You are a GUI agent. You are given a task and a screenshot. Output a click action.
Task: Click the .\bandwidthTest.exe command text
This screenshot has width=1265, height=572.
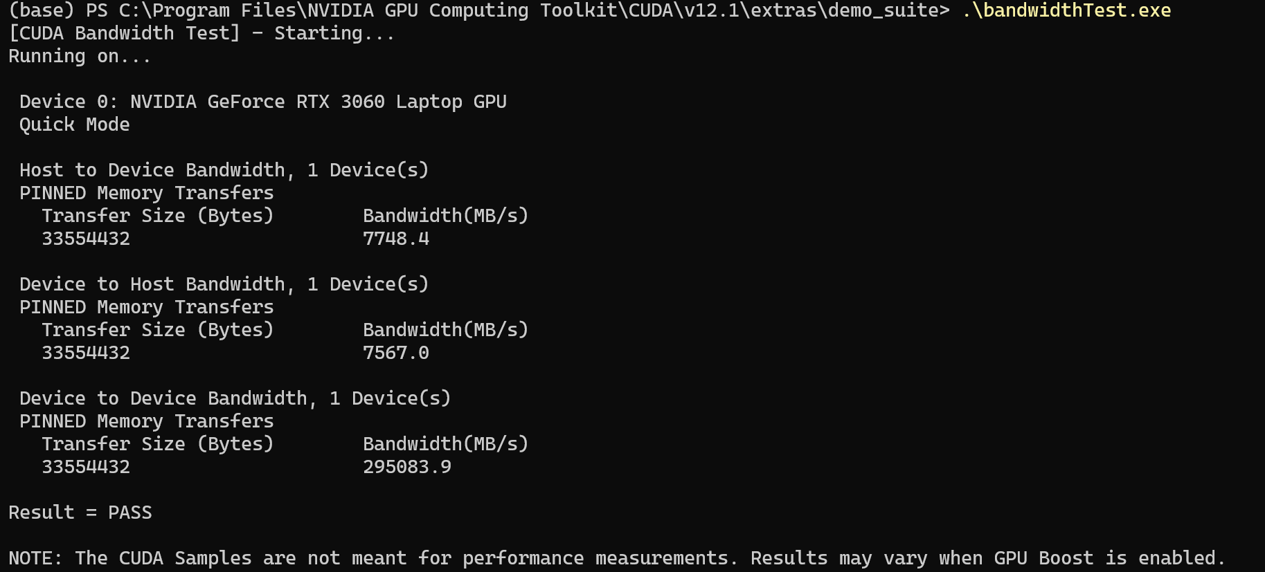tap(1066, 10)
